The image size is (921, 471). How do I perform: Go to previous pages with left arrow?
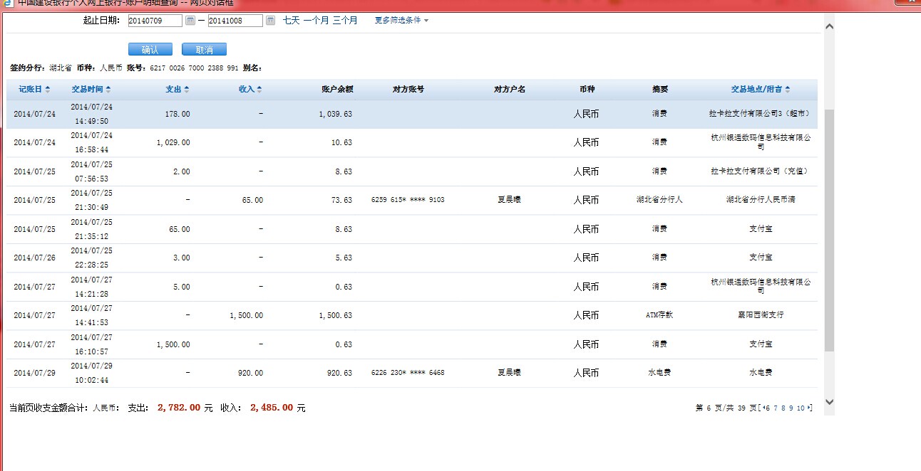click(x=764, y=408)
